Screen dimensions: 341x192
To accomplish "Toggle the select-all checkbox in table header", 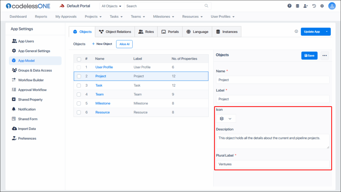I will coord(79,59).
